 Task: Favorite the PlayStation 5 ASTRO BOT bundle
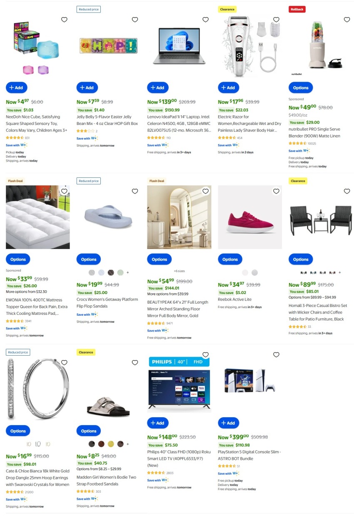pyautogui.click(x=276, y=354)
